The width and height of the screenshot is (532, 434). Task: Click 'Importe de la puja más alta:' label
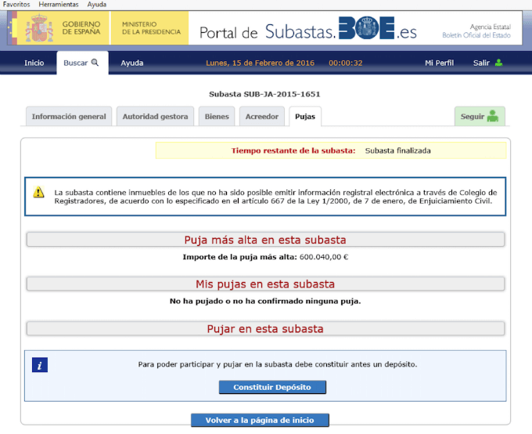(x=240, y=257)
